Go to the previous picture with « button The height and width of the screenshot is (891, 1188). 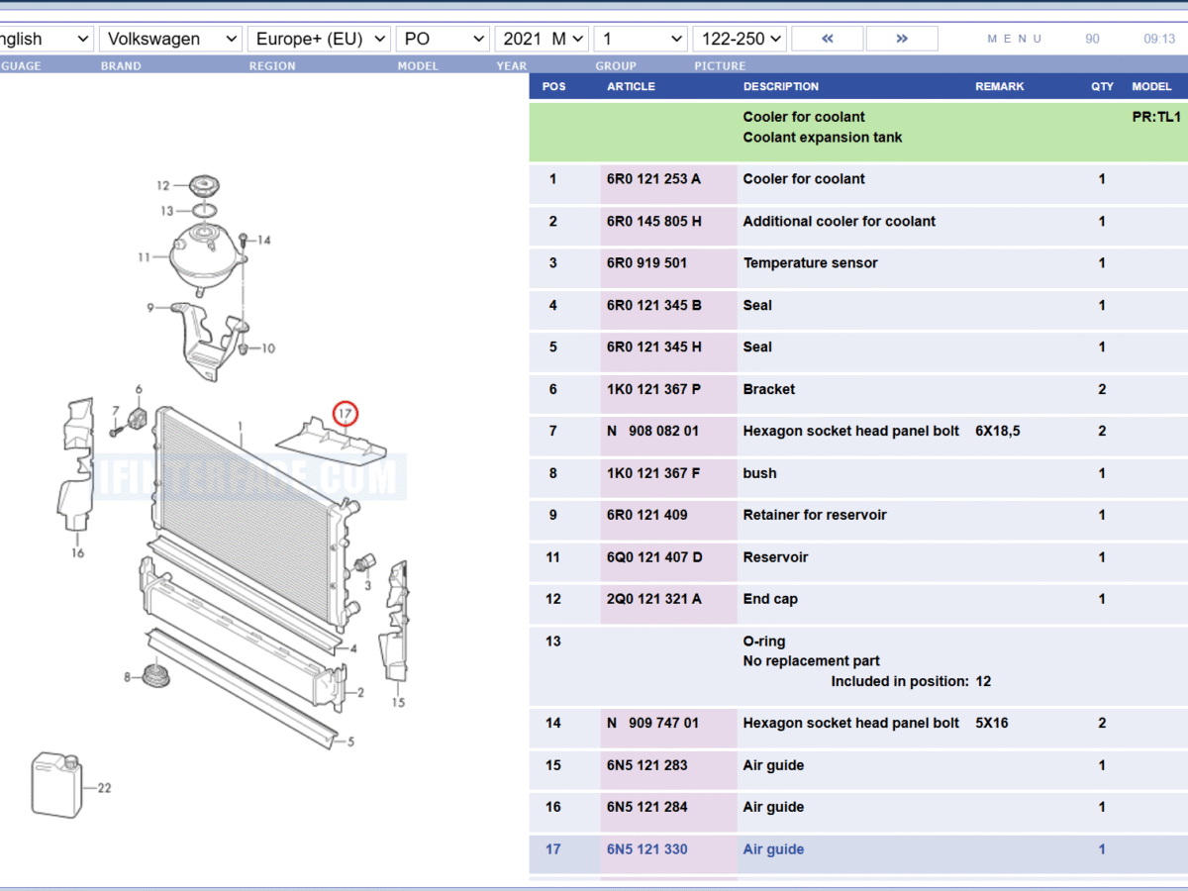pos(828,39)
